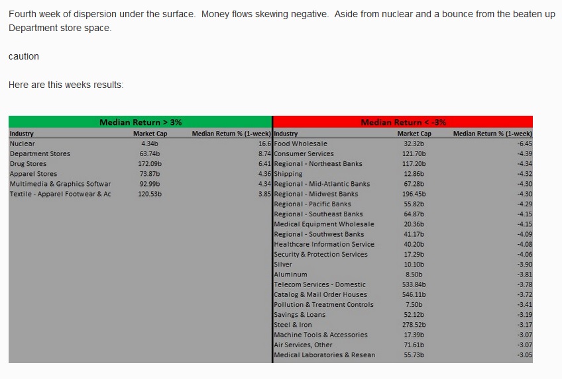
Task: Click Nuclear median return value 16.6
Action: [x=264, y=144]
